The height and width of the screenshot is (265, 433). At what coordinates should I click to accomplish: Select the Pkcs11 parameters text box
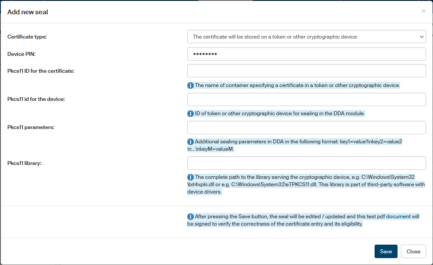point(306,127)
